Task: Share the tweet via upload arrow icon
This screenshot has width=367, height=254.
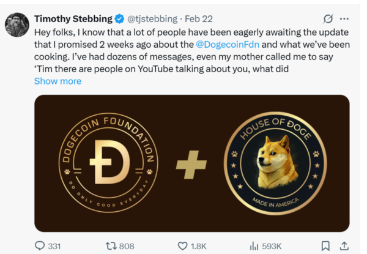Action: click(x=344, y=246)
